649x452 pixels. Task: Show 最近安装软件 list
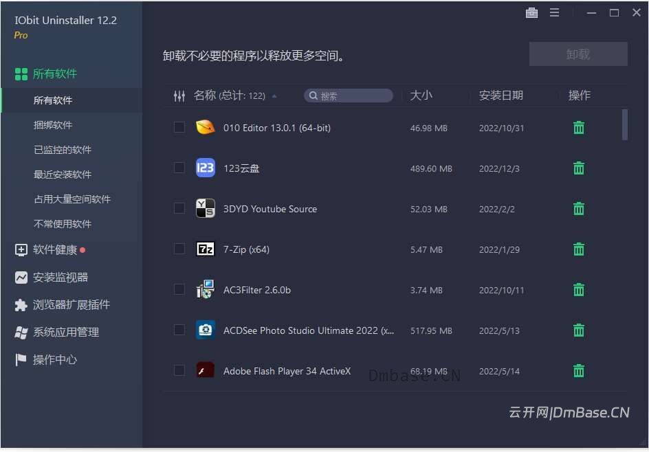tap(62, 174)
